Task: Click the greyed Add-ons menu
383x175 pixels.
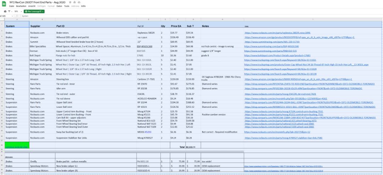Action: pyautogui.click(x=75, y=6)
